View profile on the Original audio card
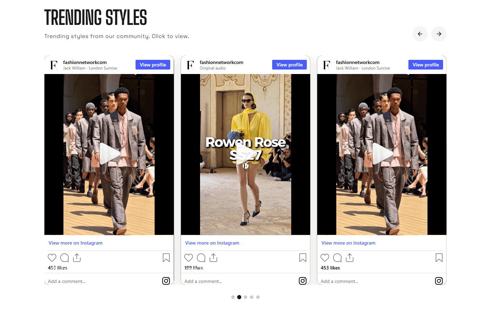Viewport: 493px width, 312px height. (x=289, y=65)
